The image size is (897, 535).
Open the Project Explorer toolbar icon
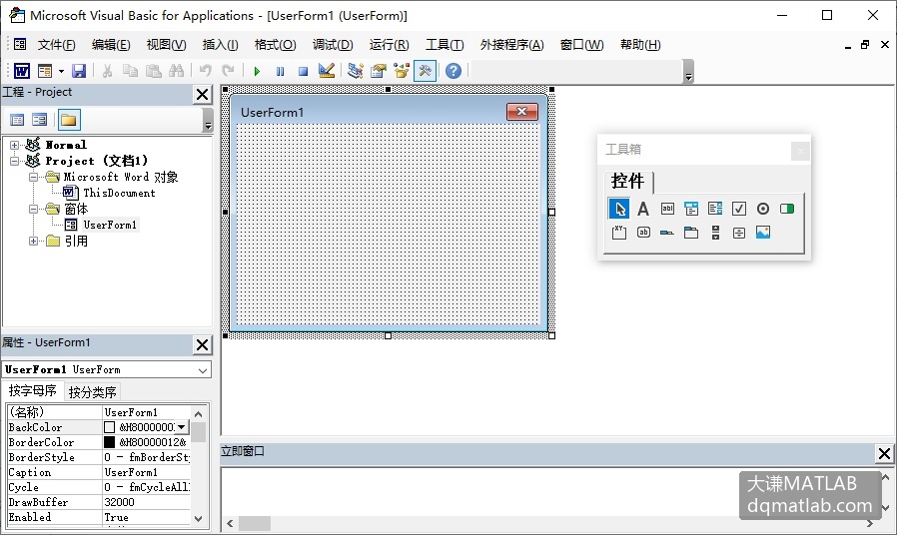pyautogui.click(x=356, y=71)
